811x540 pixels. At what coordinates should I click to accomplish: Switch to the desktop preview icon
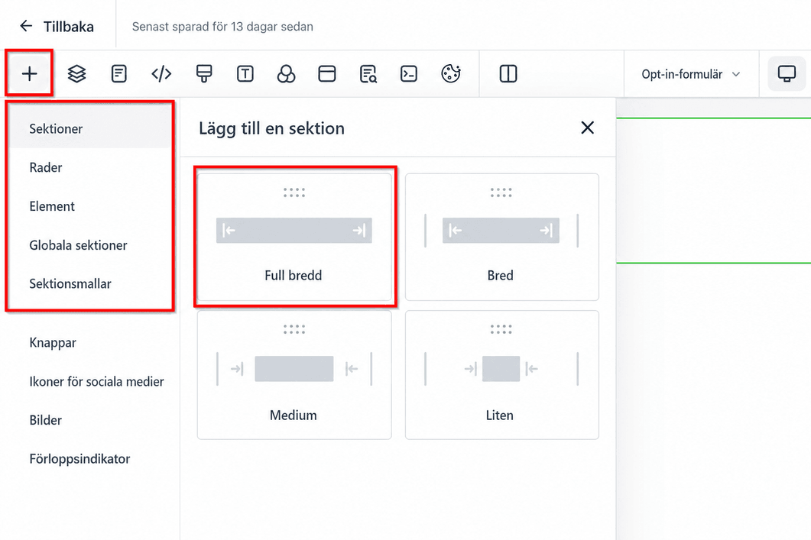(787, 74)
